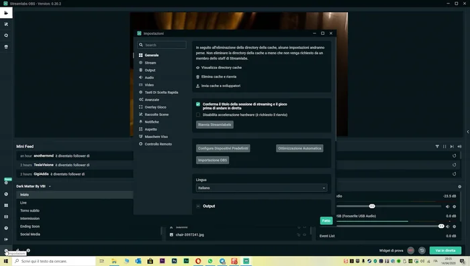Mute event sounds in Mini Feed header

[459, 146]
